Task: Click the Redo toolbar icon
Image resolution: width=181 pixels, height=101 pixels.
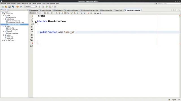Action: tap(21, 7)
